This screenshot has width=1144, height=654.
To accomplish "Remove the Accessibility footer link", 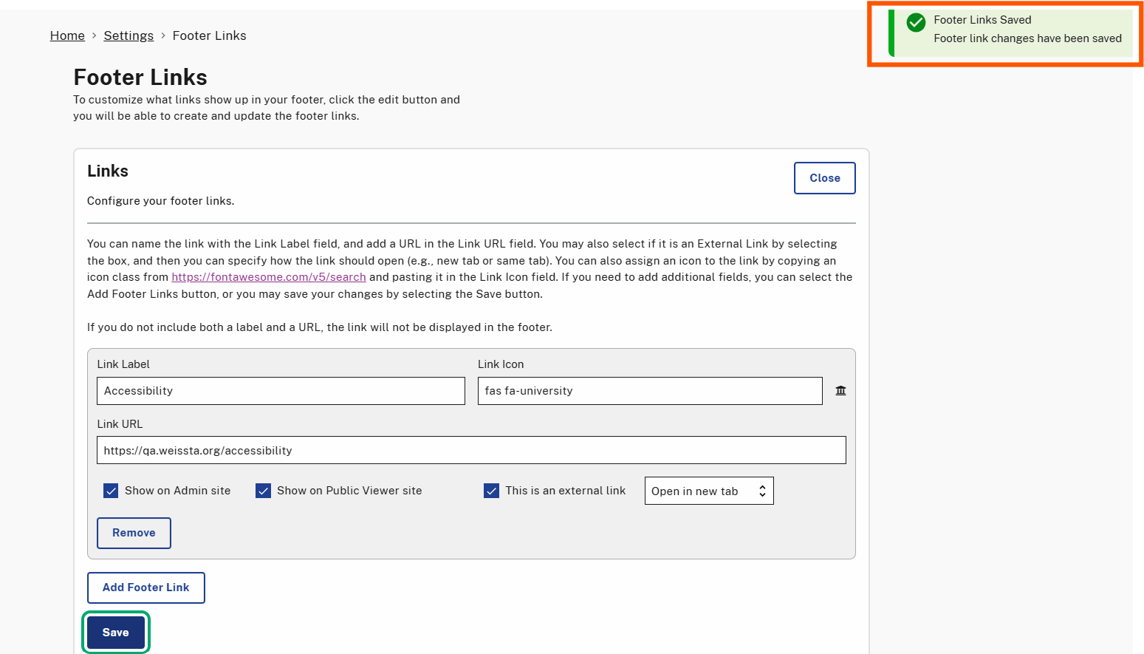I will click(x=134, y=533).
